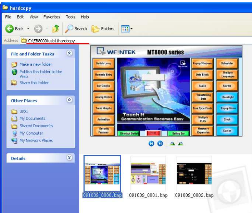Click the Share this folder icon
252x213 pixels.
pos(14,83)
